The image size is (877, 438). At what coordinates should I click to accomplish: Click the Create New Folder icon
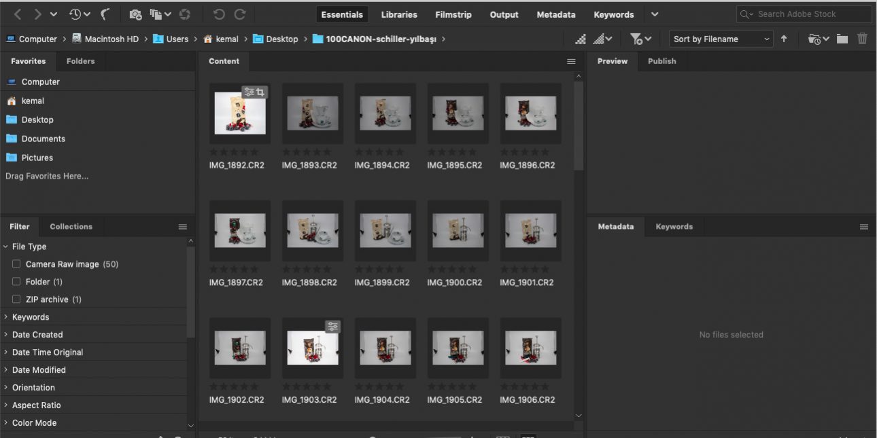click(x=842, y=39)
